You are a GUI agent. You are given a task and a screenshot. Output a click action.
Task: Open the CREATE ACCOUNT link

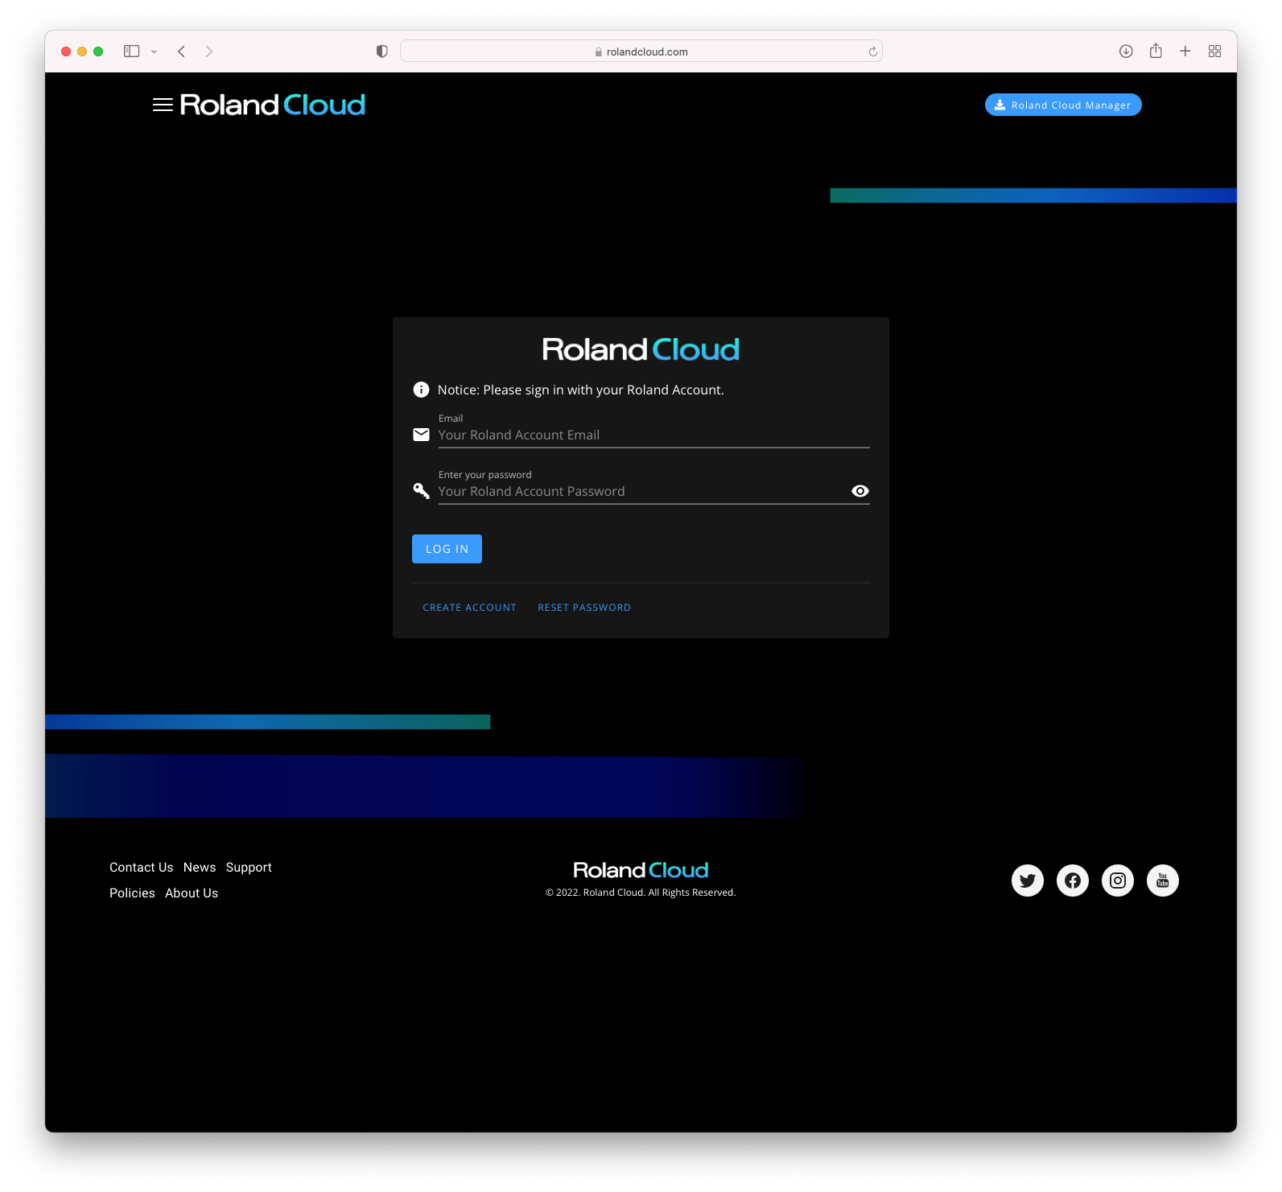470,608
